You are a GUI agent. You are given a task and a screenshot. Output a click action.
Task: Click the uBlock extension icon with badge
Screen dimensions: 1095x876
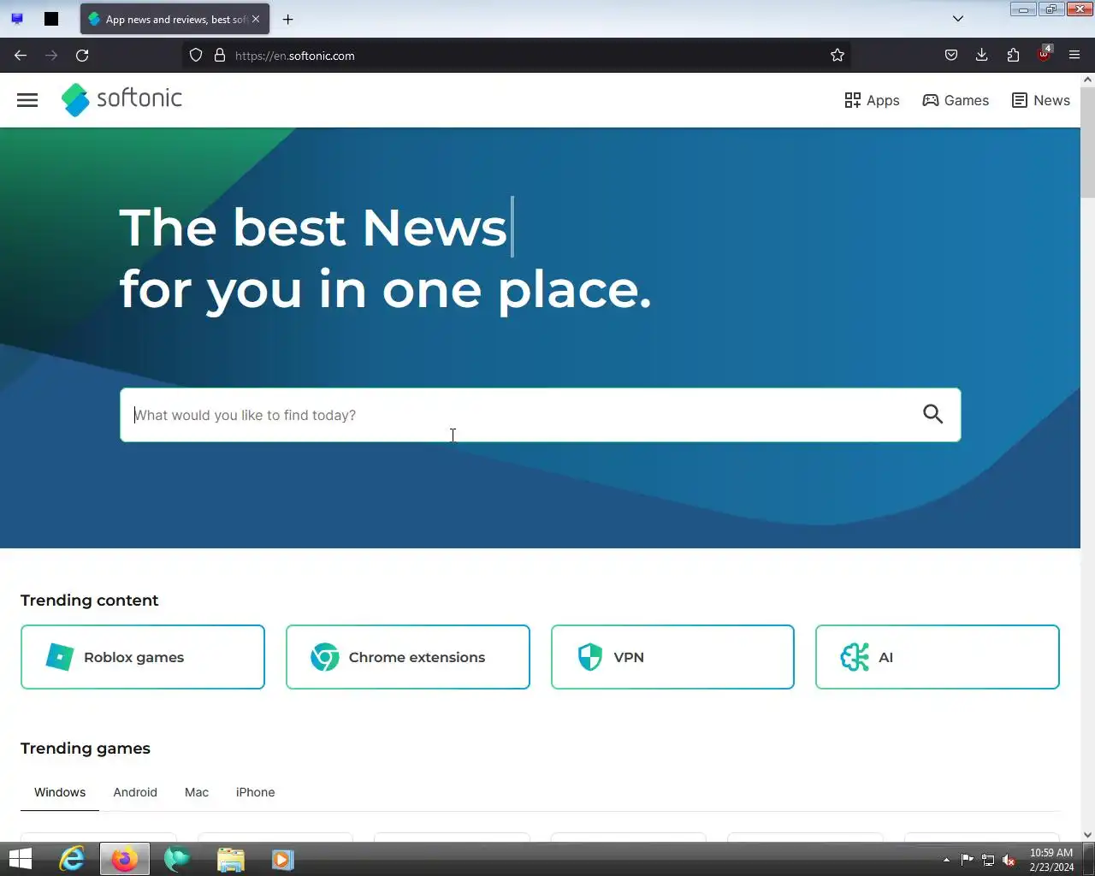1044,54
